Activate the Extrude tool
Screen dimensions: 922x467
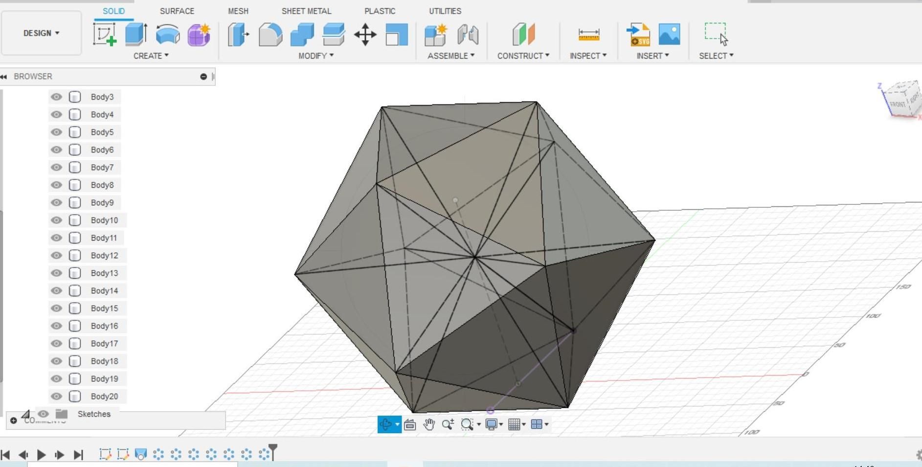pos(135,34)
